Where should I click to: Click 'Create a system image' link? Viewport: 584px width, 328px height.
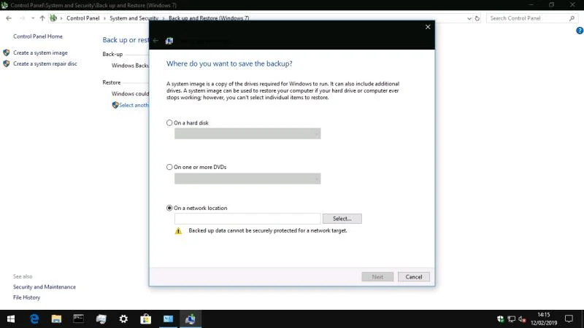(x=40, y=52)
